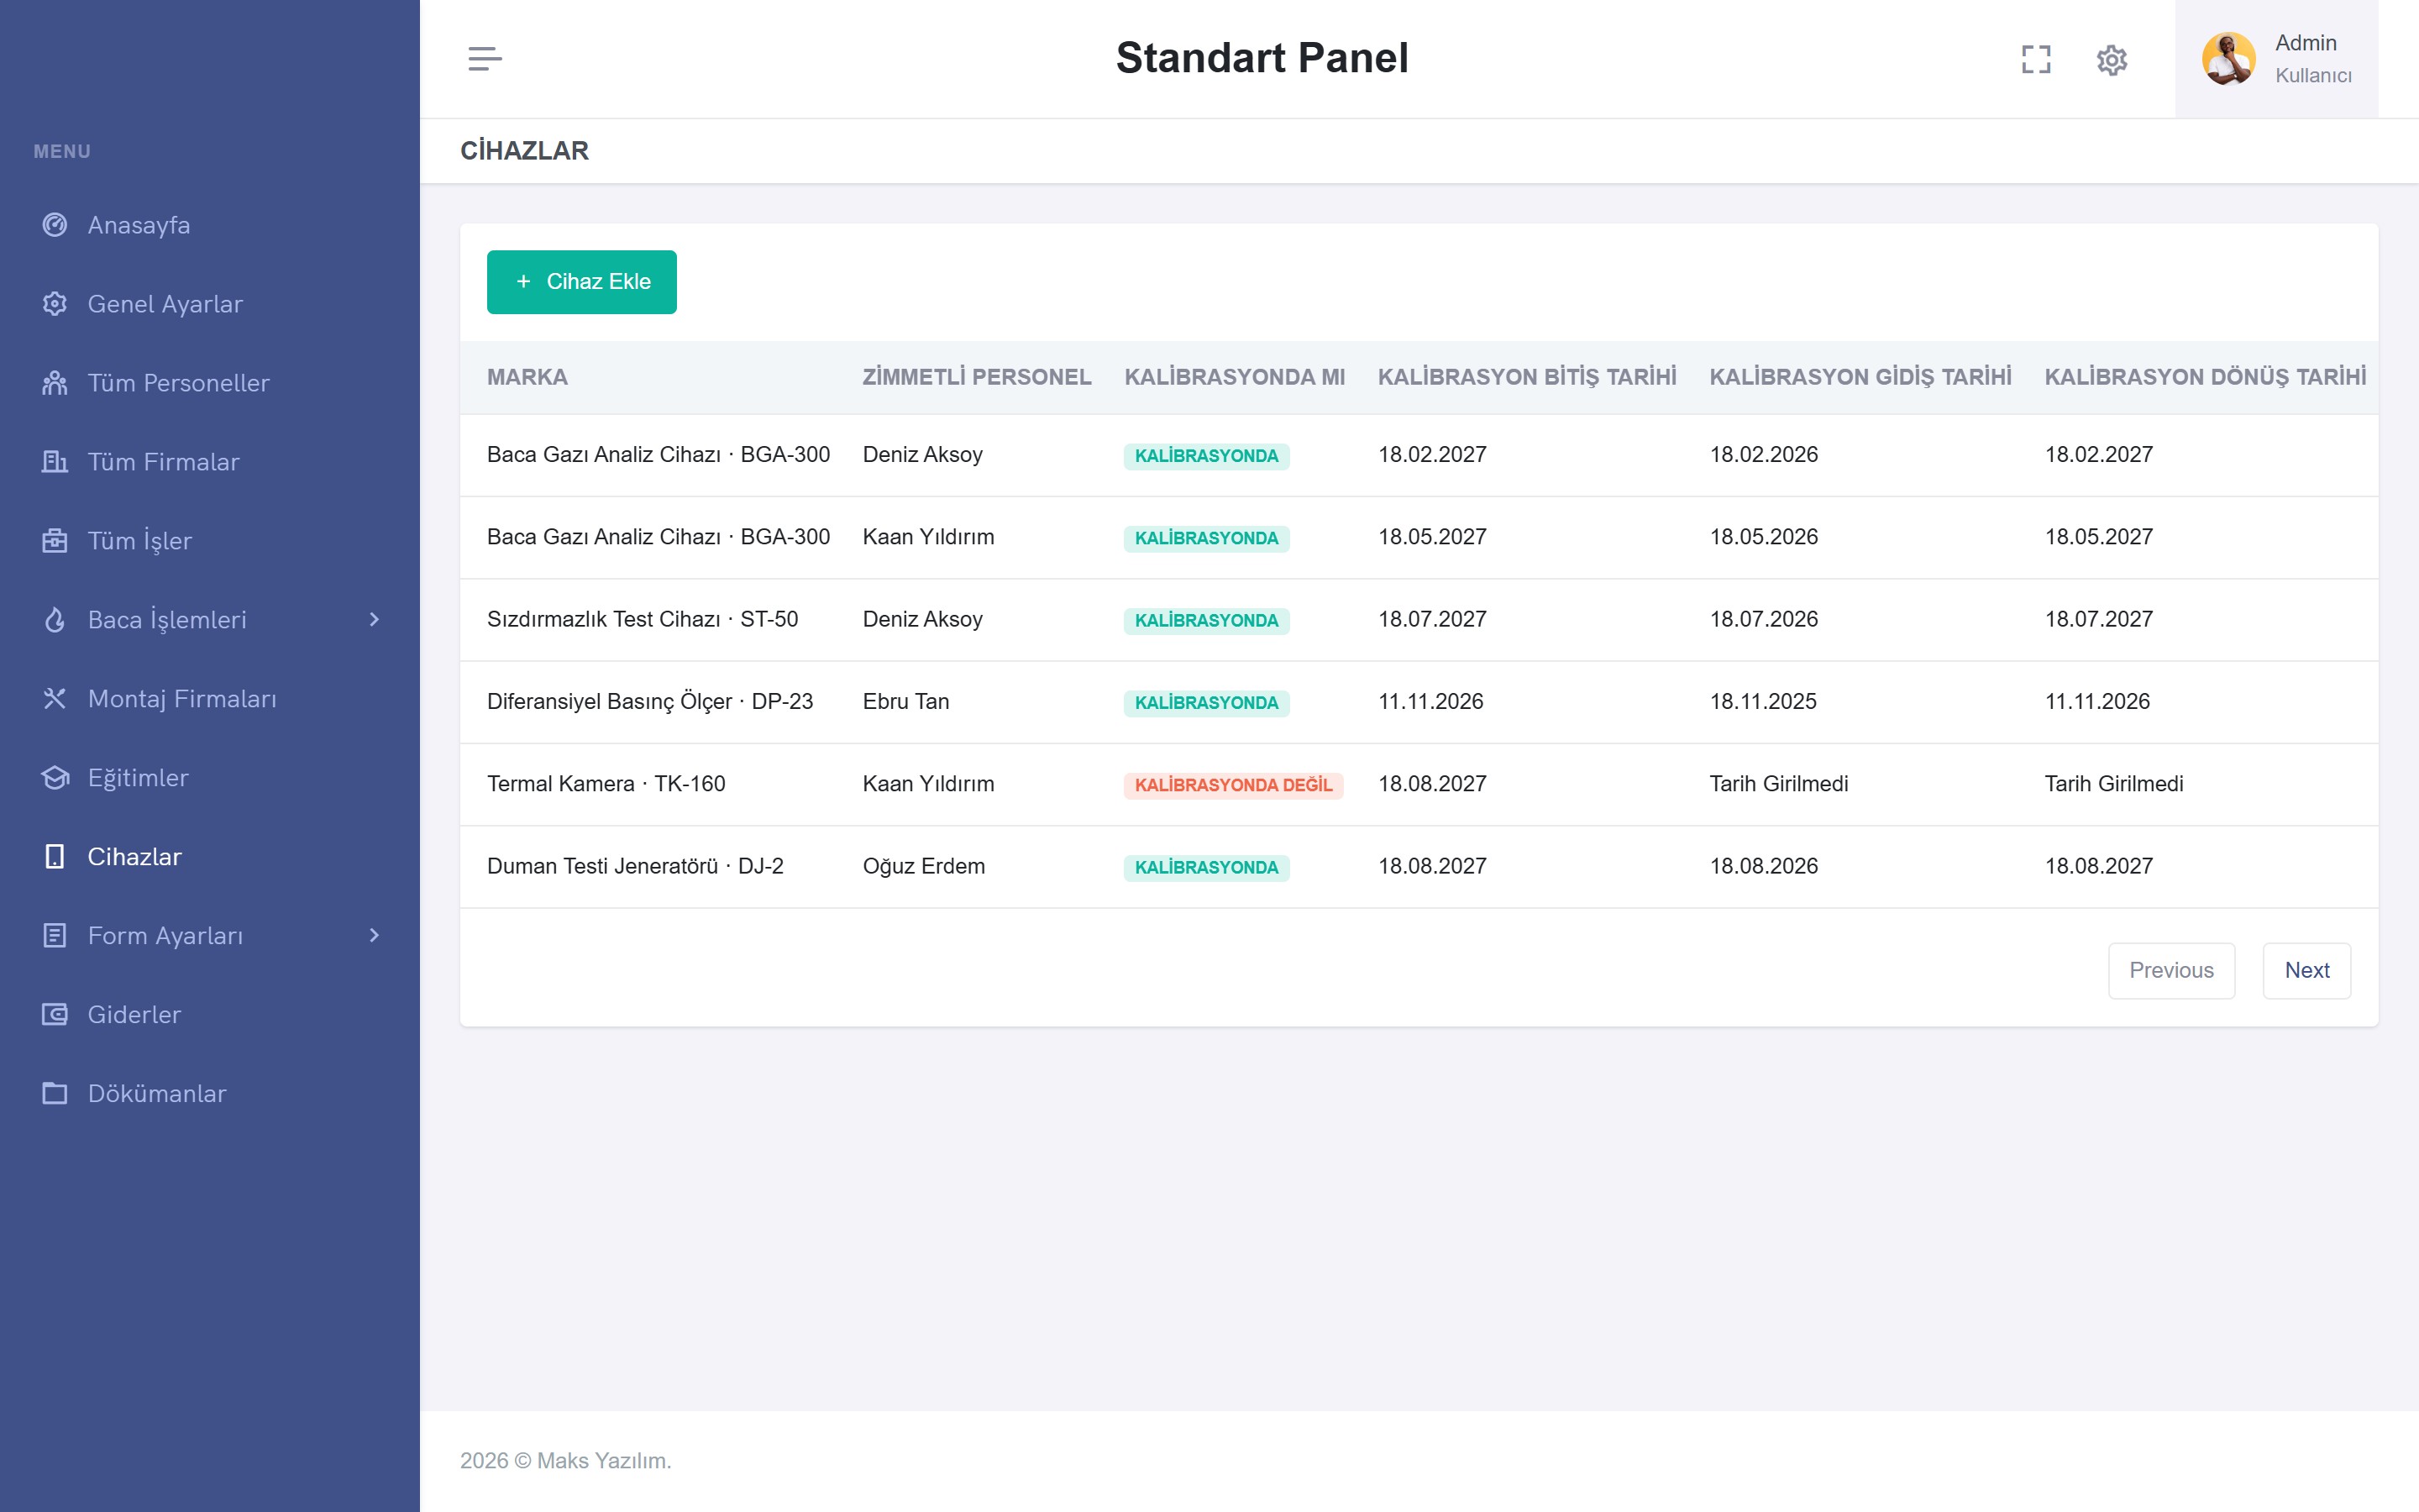
Task: Enter fullscreen mode with the top bar icon
Action: click(x=2035, y=60)
